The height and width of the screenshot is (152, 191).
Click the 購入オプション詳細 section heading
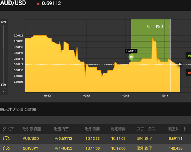coord(18,109)
